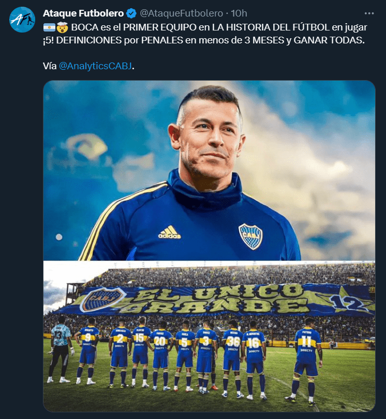Screen dimensions: 386x419
Task: Click the Ataque Futbolero display name
Action: tap(83, 13)
